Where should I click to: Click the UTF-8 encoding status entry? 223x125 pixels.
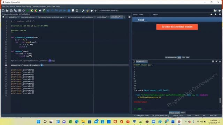pos(189,116)
